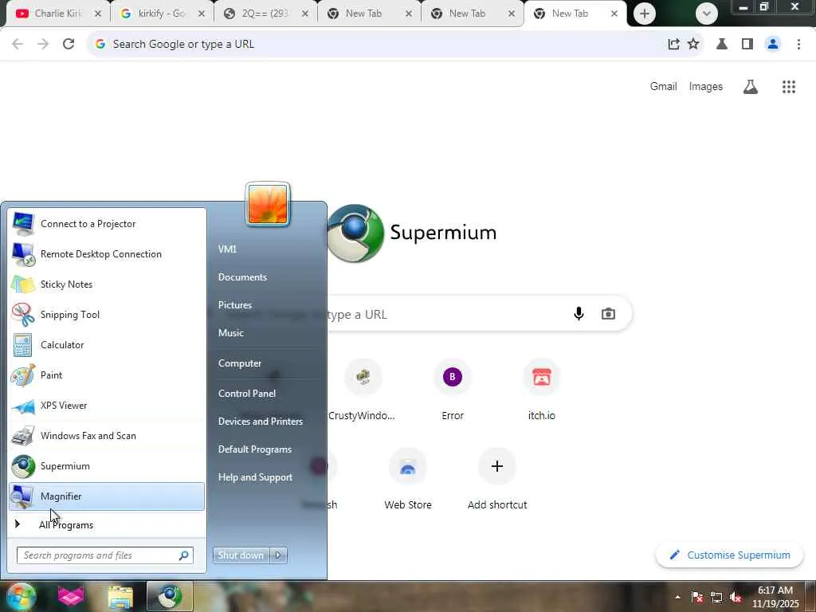The height and width of the screenshot is (612, 816).
Task: Launch the Snipping Tool
Action: tap(107, 314)
